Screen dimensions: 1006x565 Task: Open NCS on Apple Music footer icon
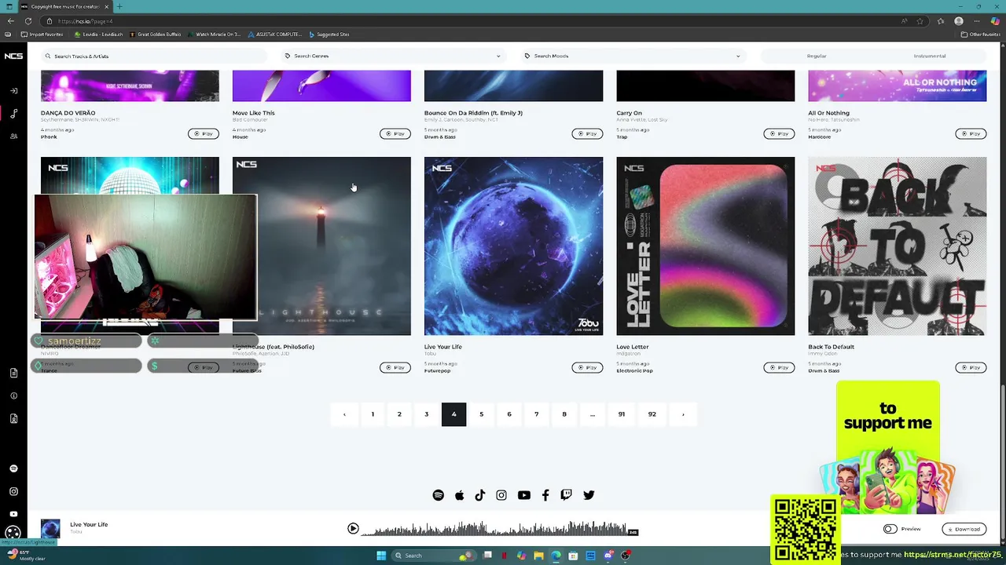click(x=459, y=495)
